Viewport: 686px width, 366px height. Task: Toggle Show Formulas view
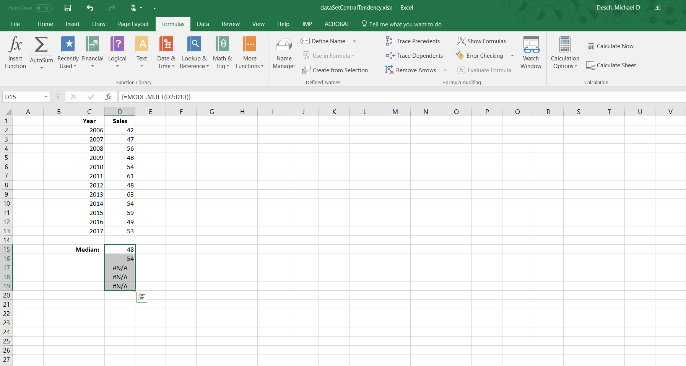coord(481,41)
